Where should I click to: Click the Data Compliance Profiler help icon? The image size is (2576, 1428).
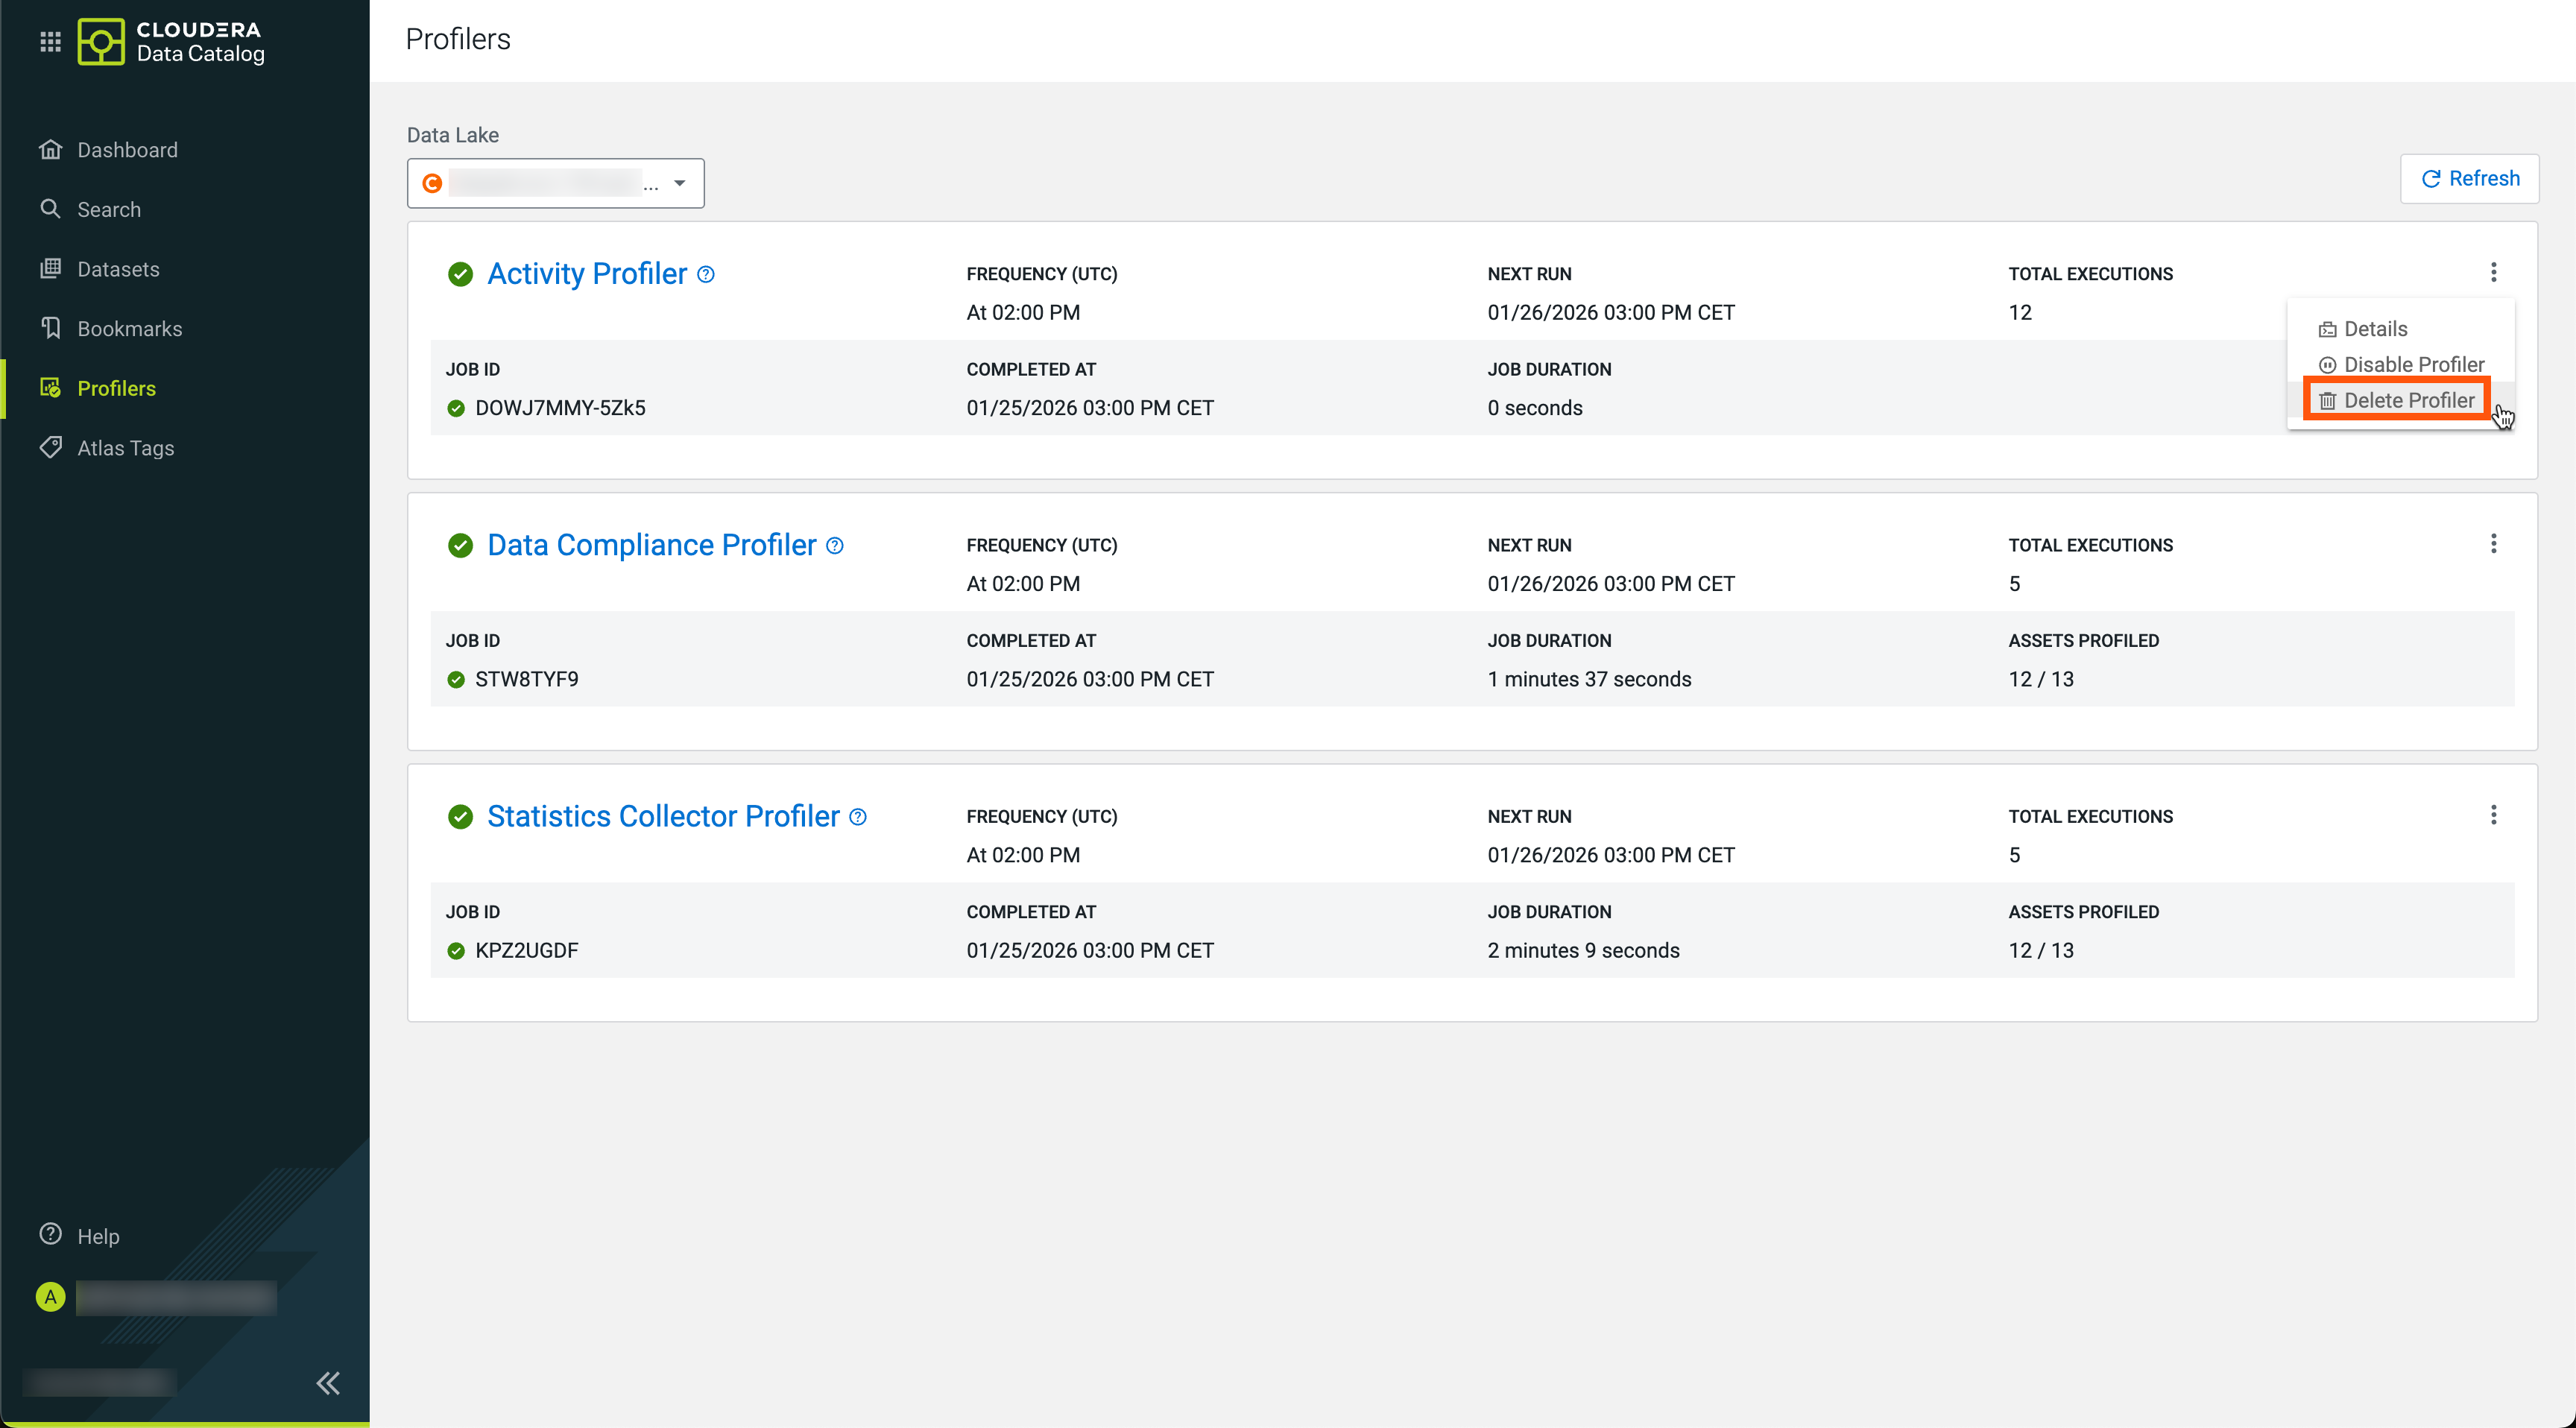tap(835, 546)
